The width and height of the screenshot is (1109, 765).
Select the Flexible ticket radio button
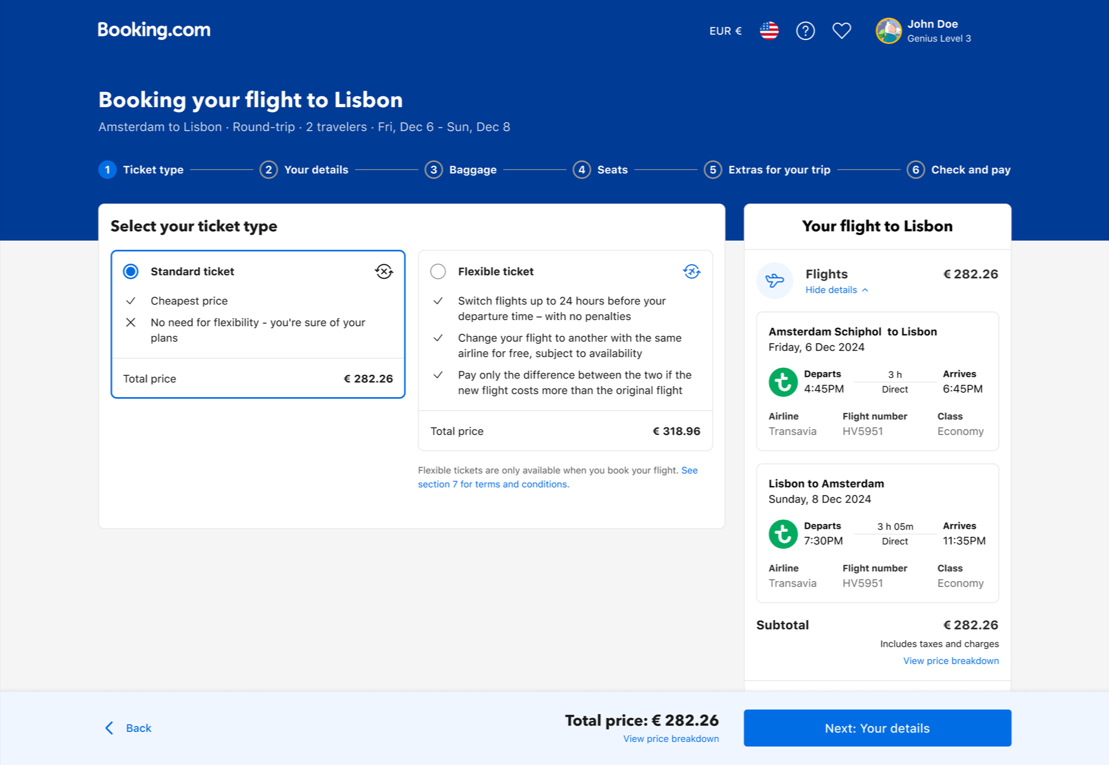pos(438,271)
